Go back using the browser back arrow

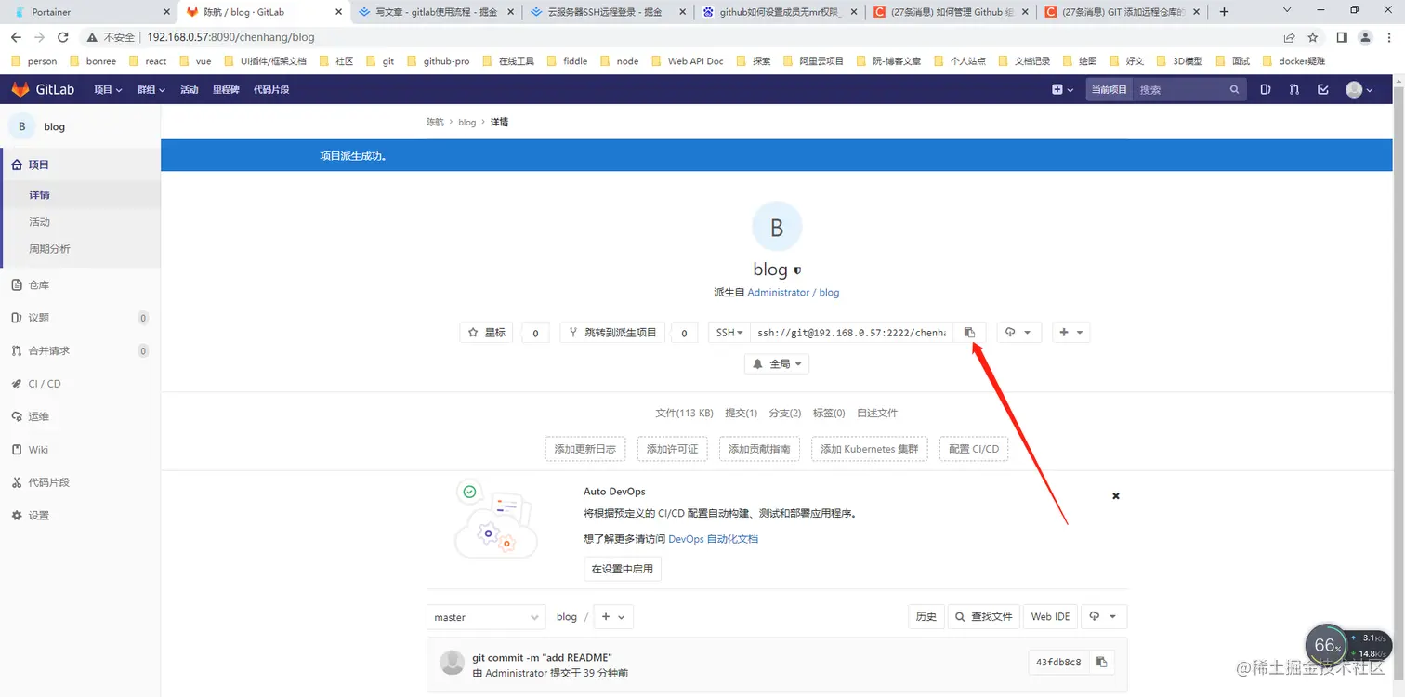[17, 37]
